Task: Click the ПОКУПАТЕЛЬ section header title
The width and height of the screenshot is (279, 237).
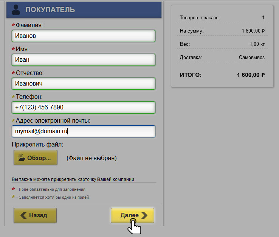Action: pos(50,10)
